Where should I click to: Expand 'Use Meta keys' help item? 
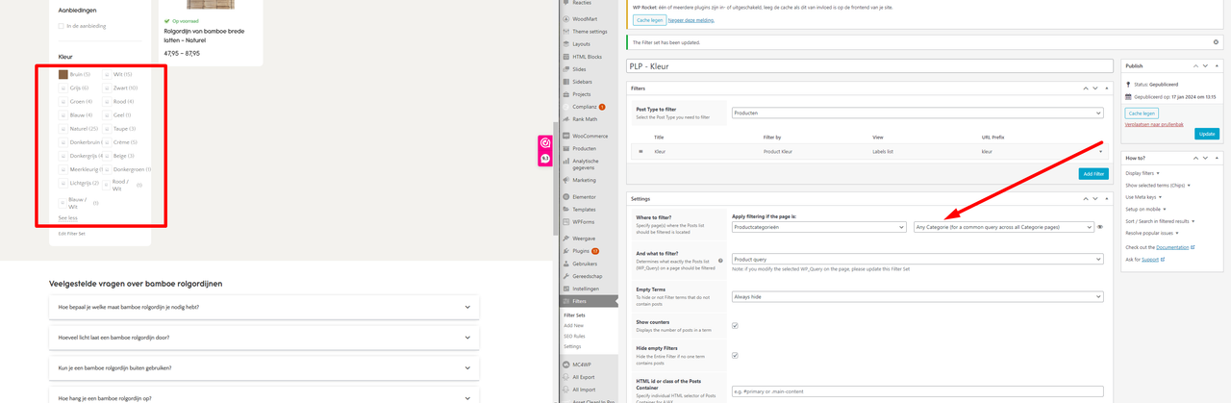click(1143, 197)
